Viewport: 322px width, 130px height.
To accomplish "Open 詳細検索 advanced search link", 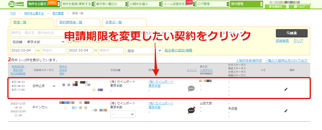I will tap(282, 41).
